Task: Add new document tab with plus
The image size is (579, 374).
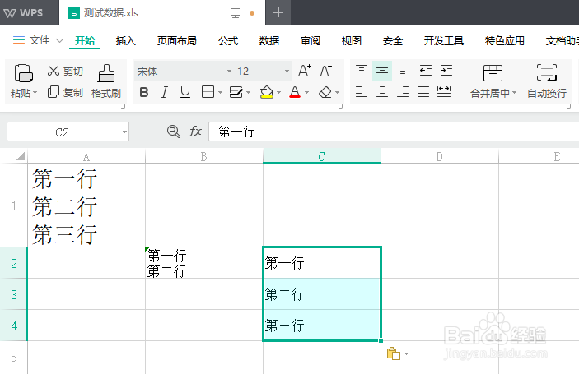Action: [x=278, y=12]
